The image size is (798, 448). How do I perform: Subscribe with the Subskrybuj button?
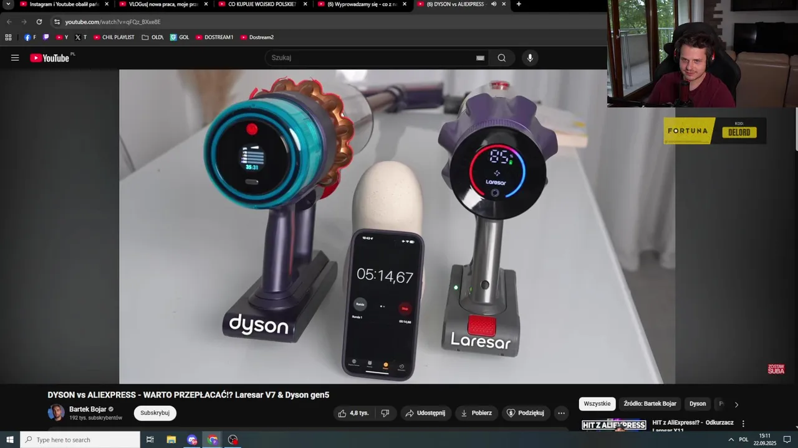[x=155, y=413]
